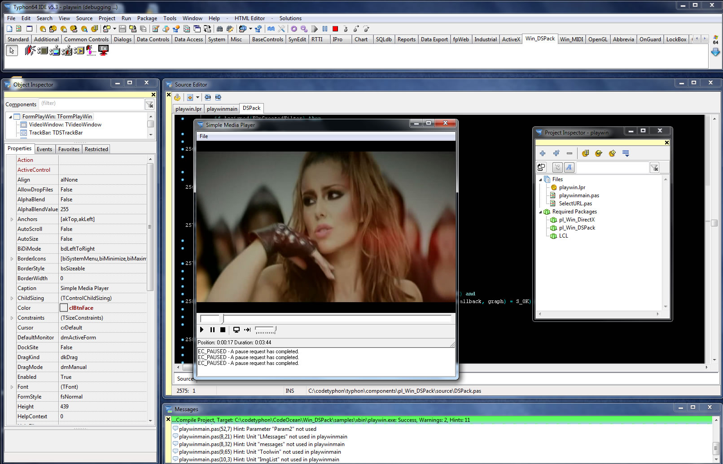The height and width of the screenshot is (464, 723).
Task: Click the full screen monitor icon in player
Action: coord(236,330)
